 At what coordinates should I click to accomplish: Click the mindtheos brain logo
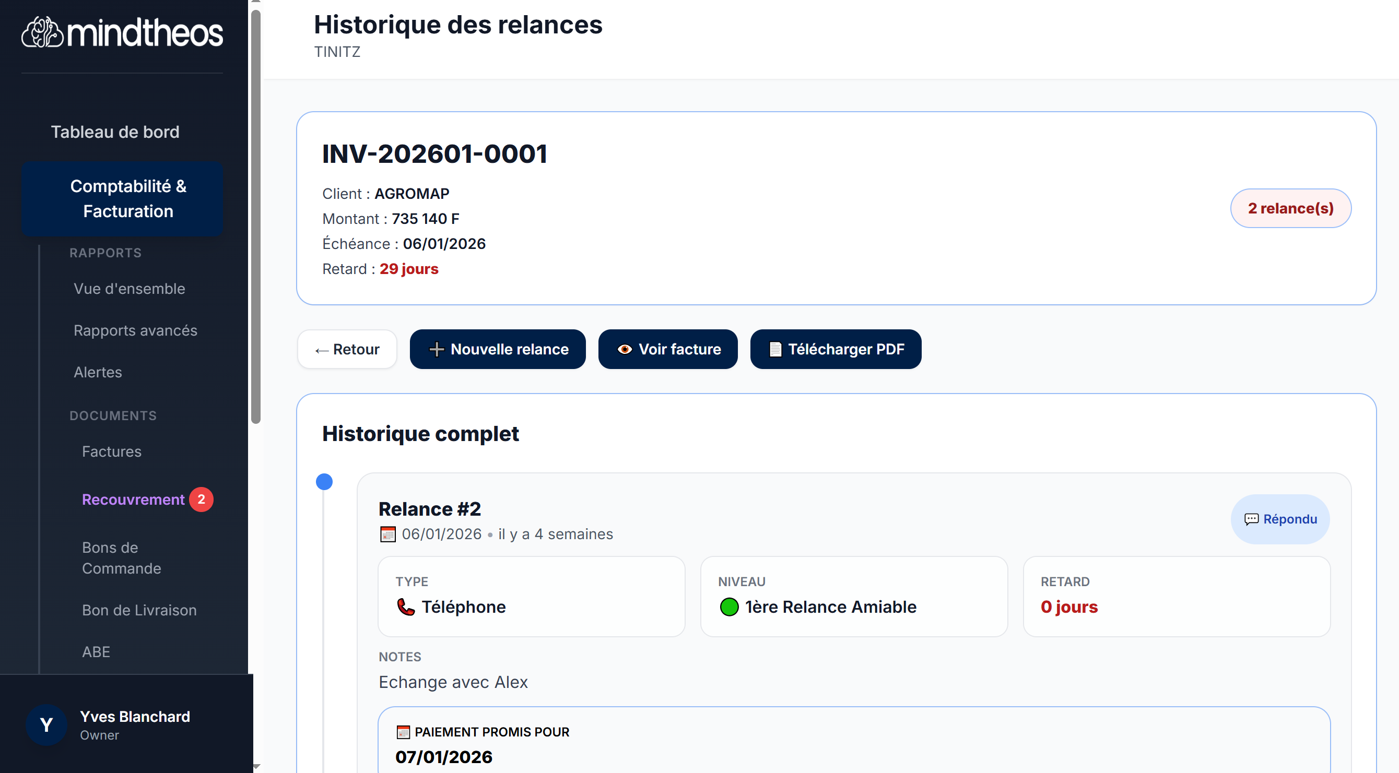pyautogui.click(x=43, y=31)
